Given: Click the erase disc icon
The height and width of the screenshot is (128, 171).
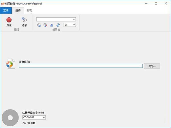Looking at the screenshot, I should pos(45,25).
